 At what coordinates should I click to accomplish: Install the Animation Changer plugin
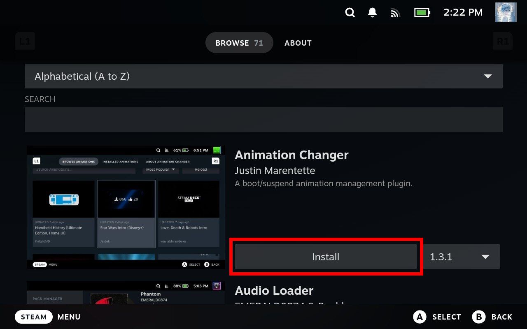326,256
